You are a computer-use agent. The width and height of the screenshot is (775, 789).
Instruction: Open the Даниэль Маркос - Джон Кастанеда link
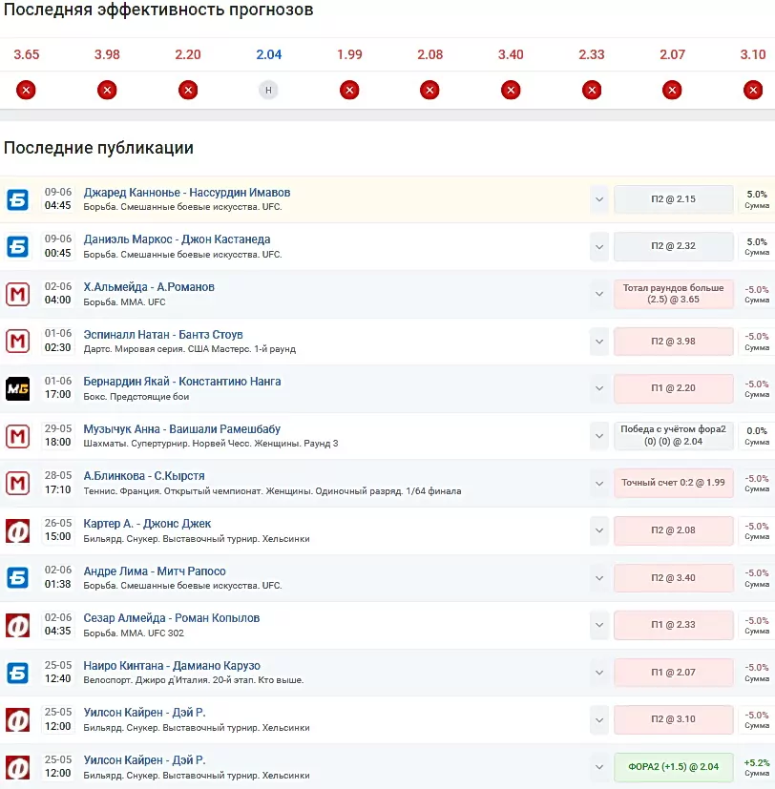[177, 239]
